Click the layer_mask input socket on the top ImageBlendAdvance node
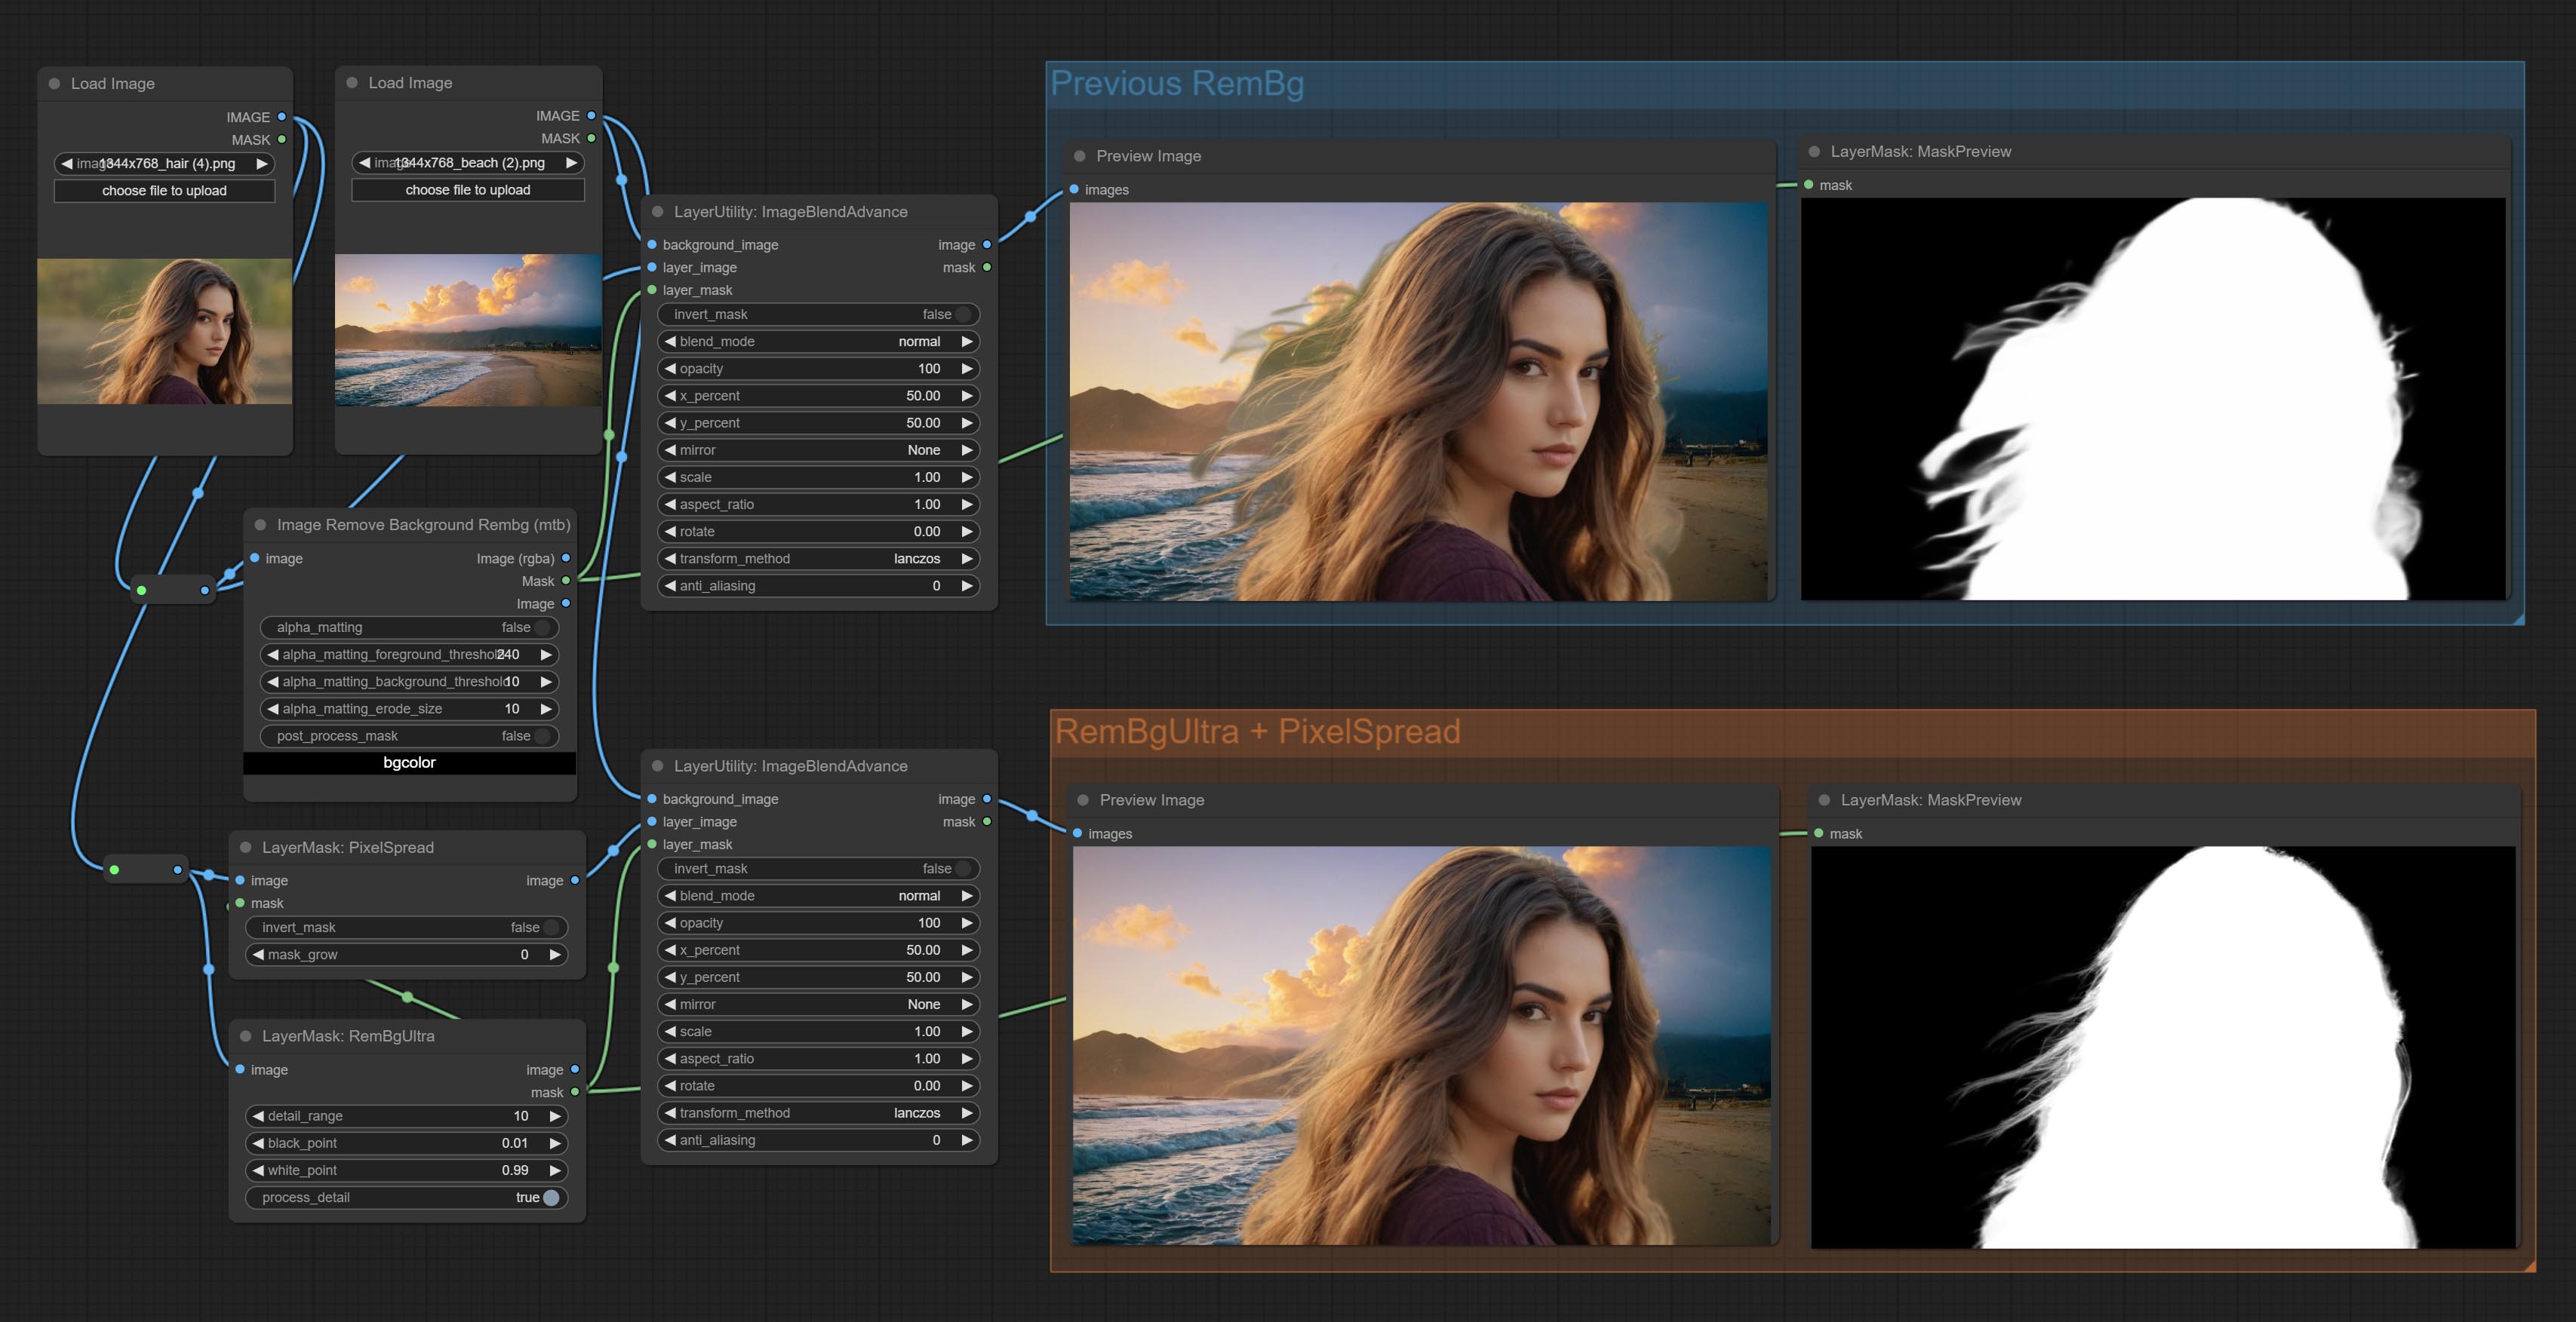2576x1322 pixels. tap(652, 290)
